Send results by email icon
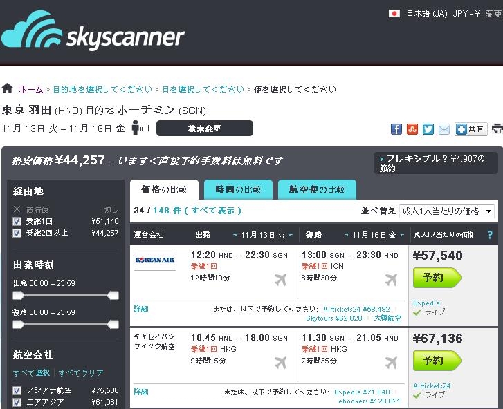Image resolution: width=503 pixels, height=409 pixels. pyautogui.click(x=444, y=129)
